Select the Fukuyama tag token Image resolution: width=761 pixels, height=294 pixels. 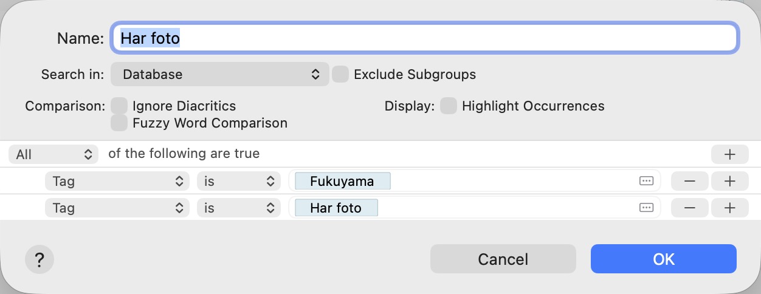(342, 181)
